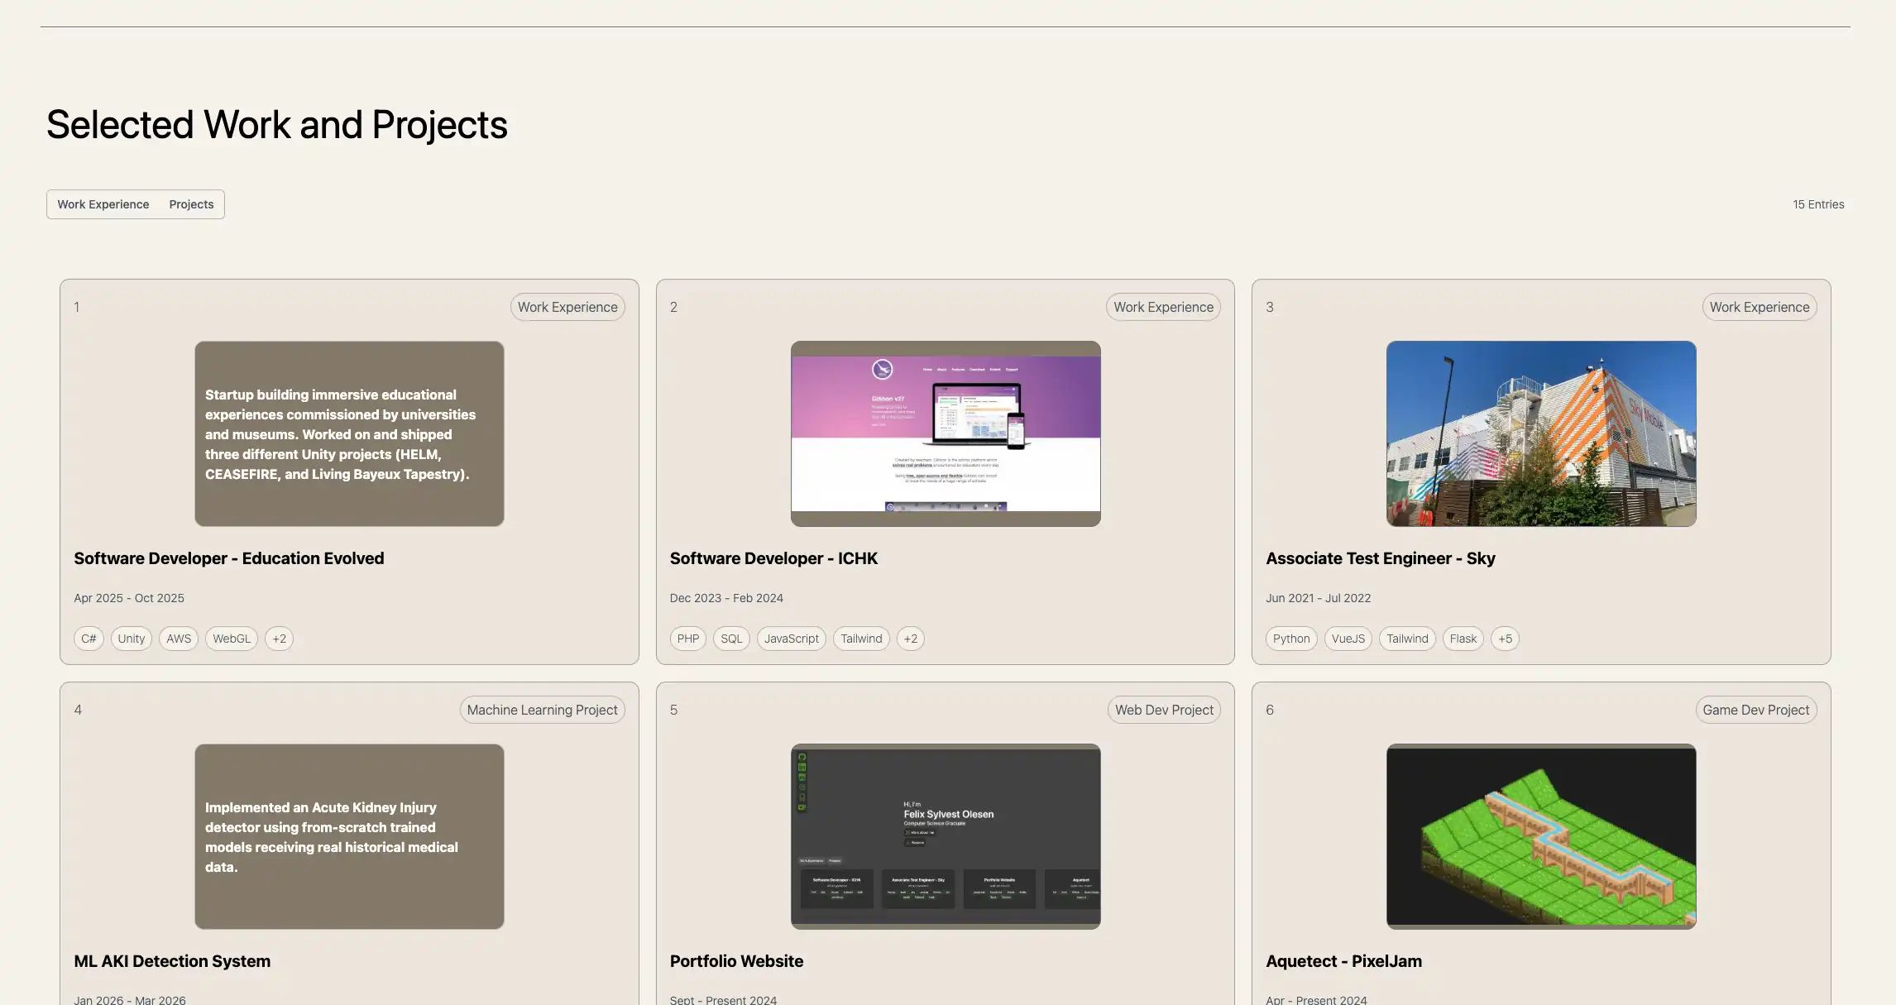Click the Flask tag
1896x1005 pixels.
(x=1463, y=639)
